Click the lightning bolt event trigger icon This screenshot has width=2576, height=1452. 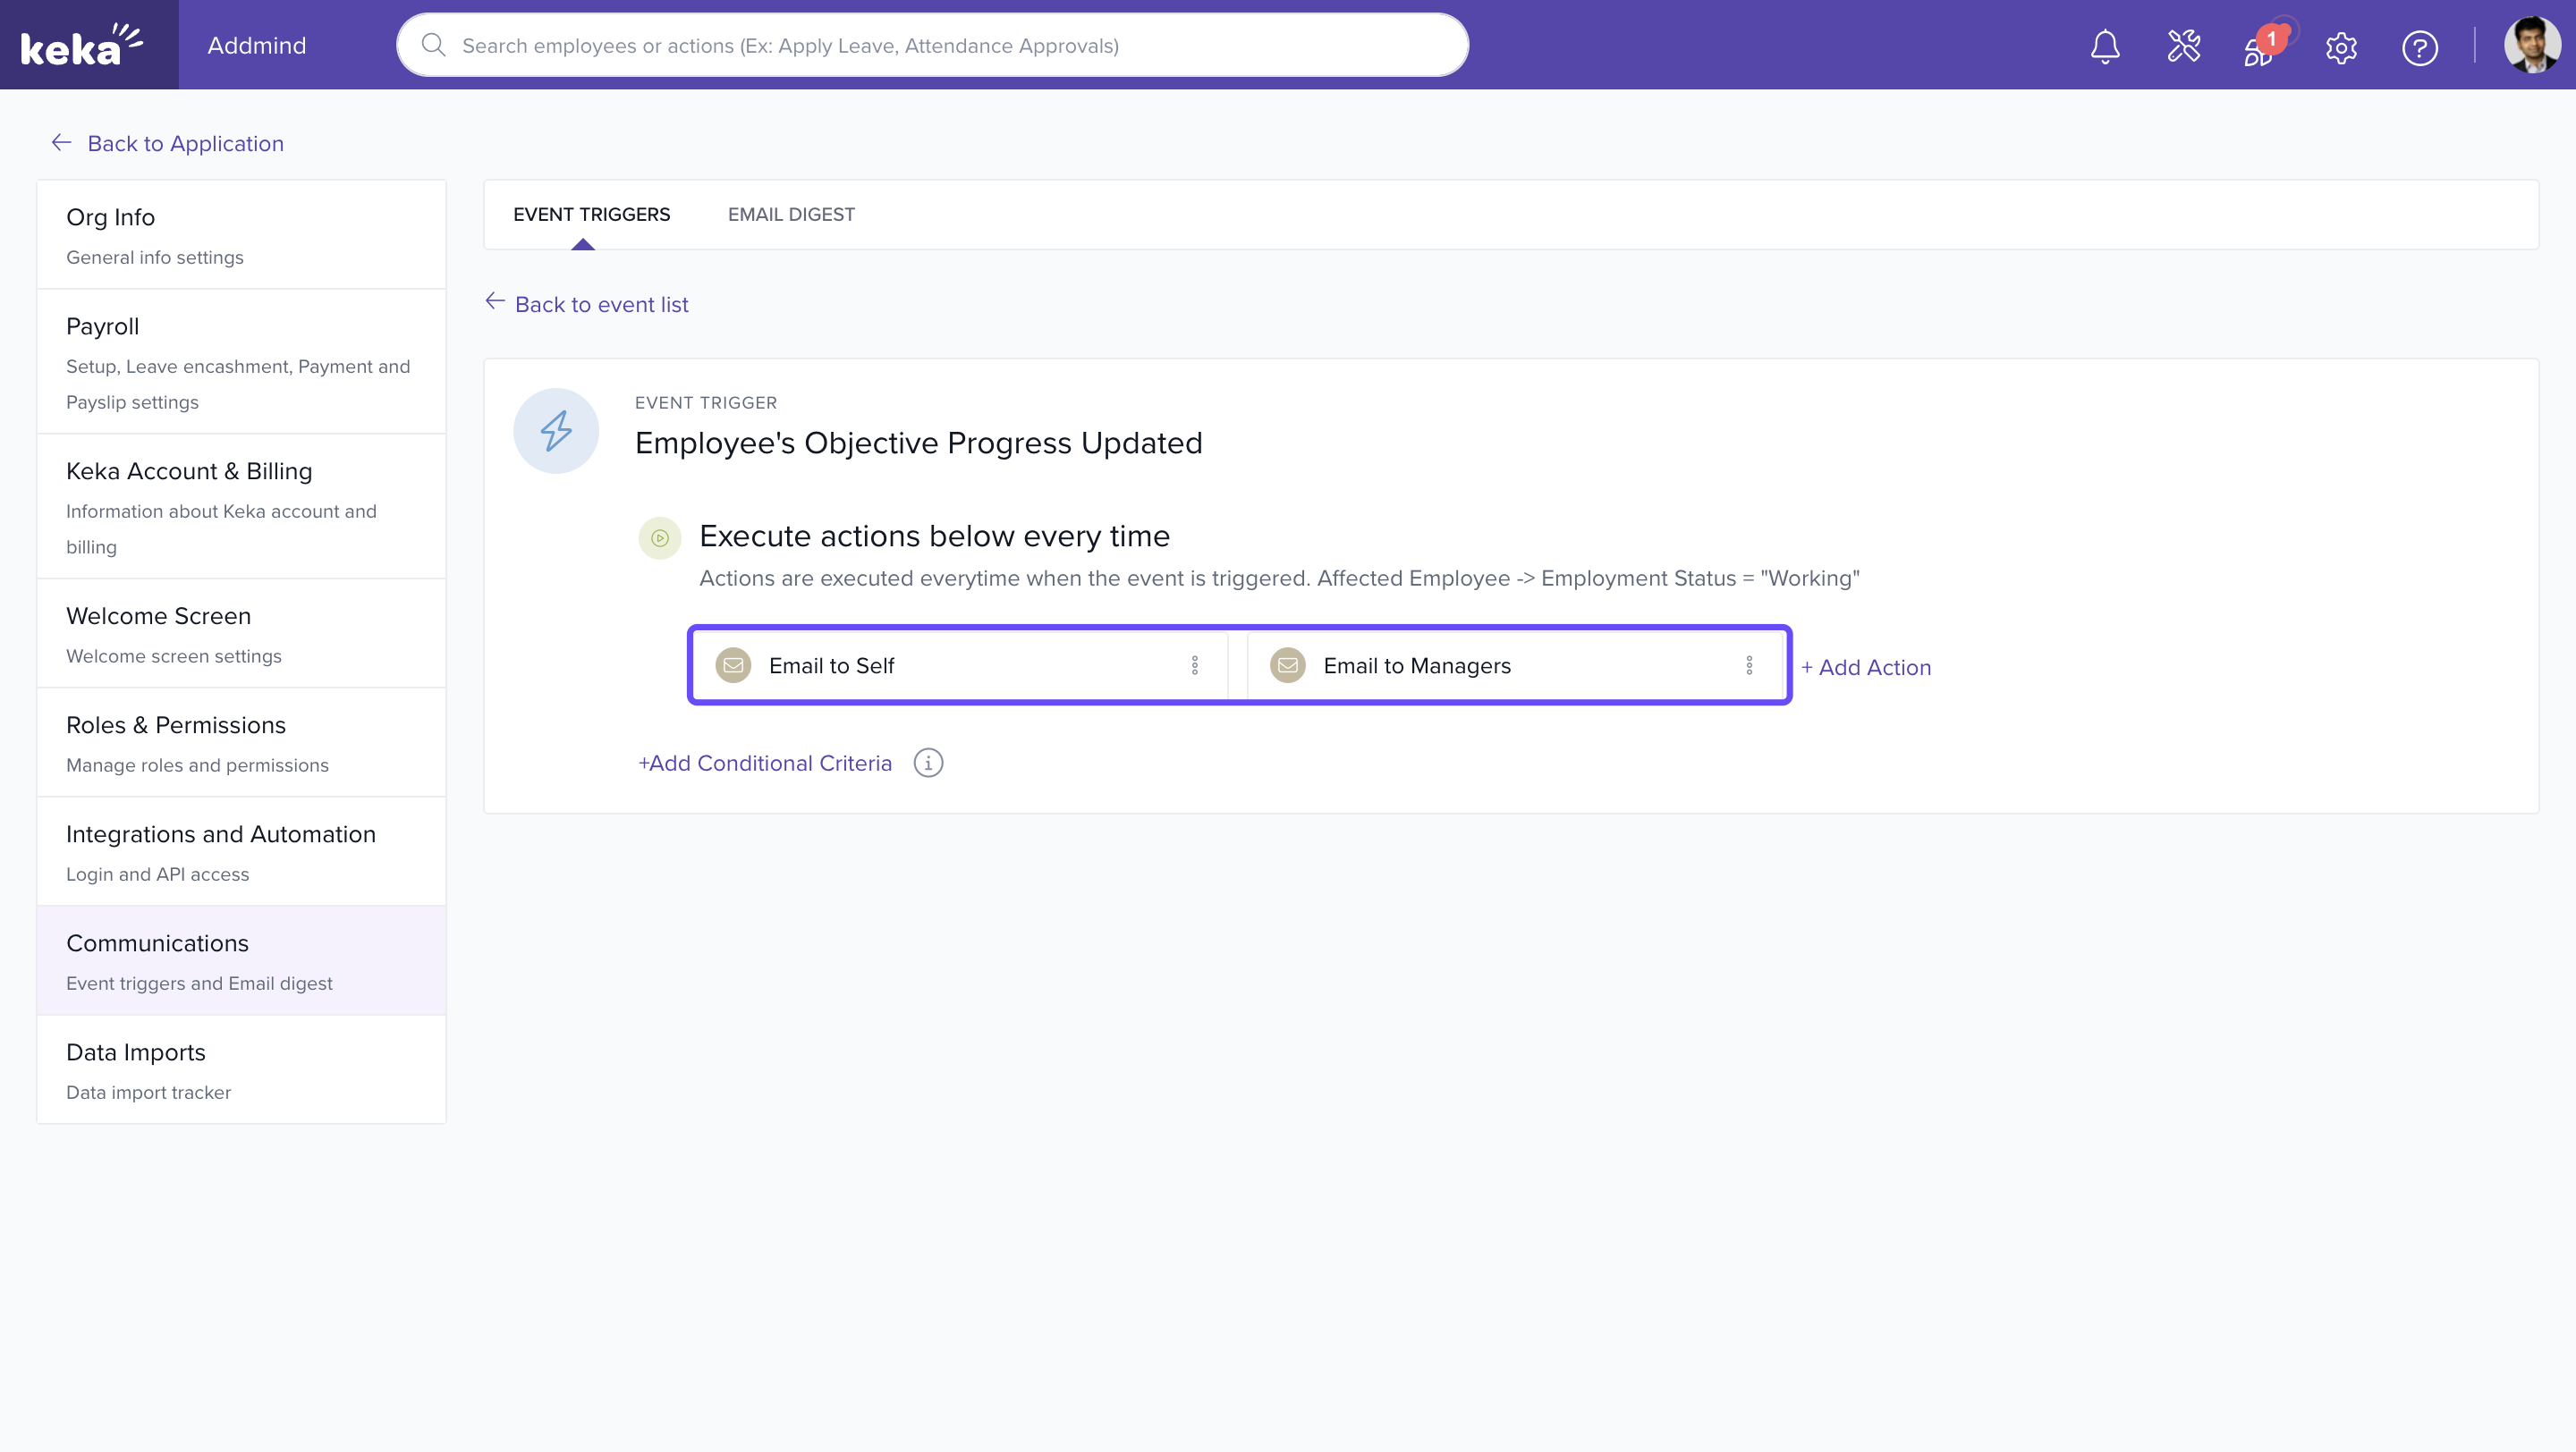556,431
